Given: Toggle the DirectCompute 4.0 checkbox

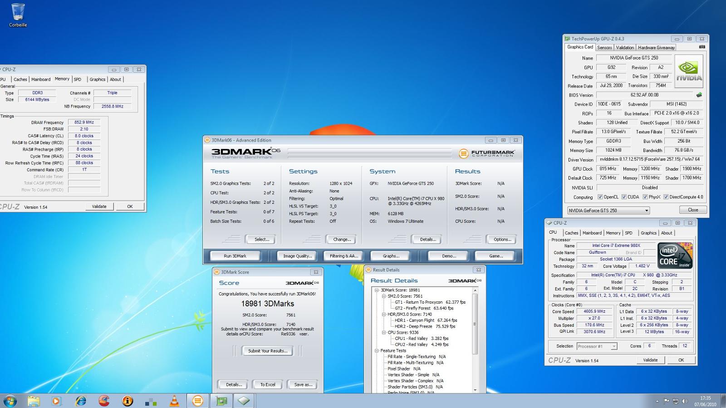Looking at the screenshot, I should pos(666,197).
